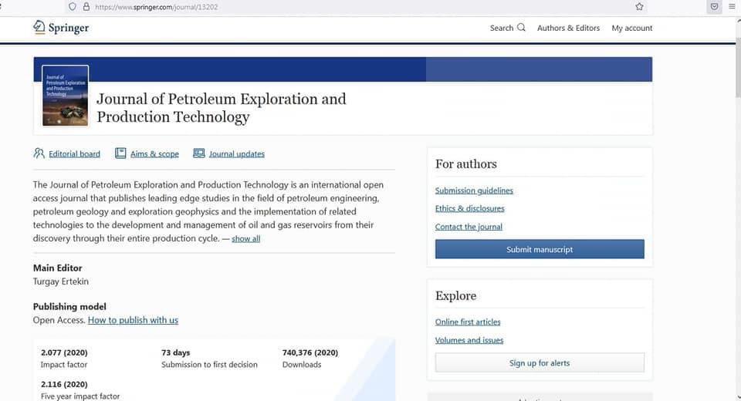Image resolution: width=741 pixels, height=401 pixels.
Task: Click the page vertical scrollbar thumb
Action: (737, 66)
